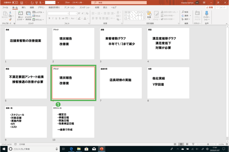Click the bullet list icon
This screenshot has height=152, width=229.
93,13
